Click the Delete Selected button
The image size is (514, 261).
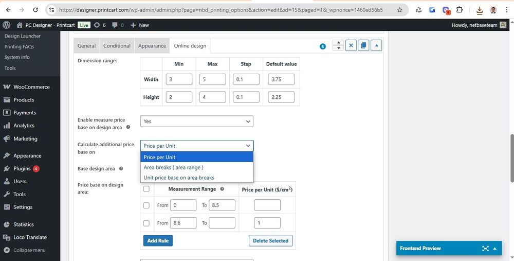coord(270,240)
